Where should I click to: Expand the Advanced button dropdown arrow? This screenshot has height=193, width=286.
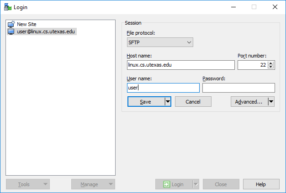[x=271, y=102]
